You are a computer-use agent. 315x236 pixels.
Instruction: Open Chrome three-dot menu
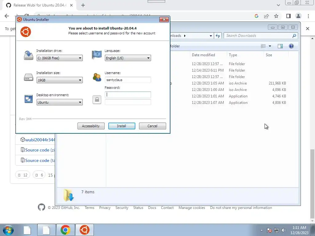pos(308,16)
